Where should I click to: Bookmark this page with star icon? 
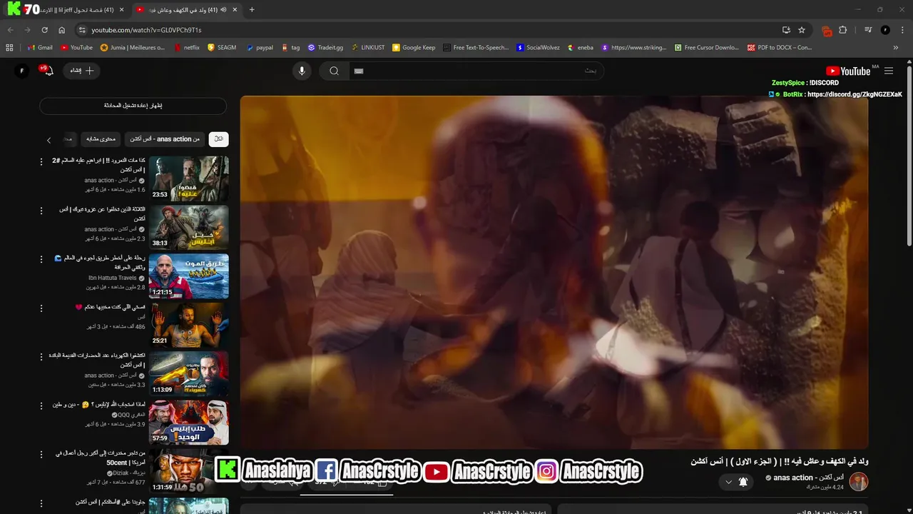(802, 30)
